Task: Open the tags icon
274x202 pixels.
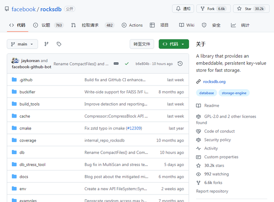Action: (x=59, y=44)
